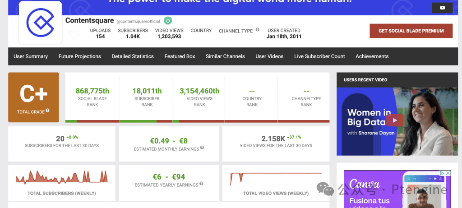Click the YouTube icon in the banner

tap(442, 8)
